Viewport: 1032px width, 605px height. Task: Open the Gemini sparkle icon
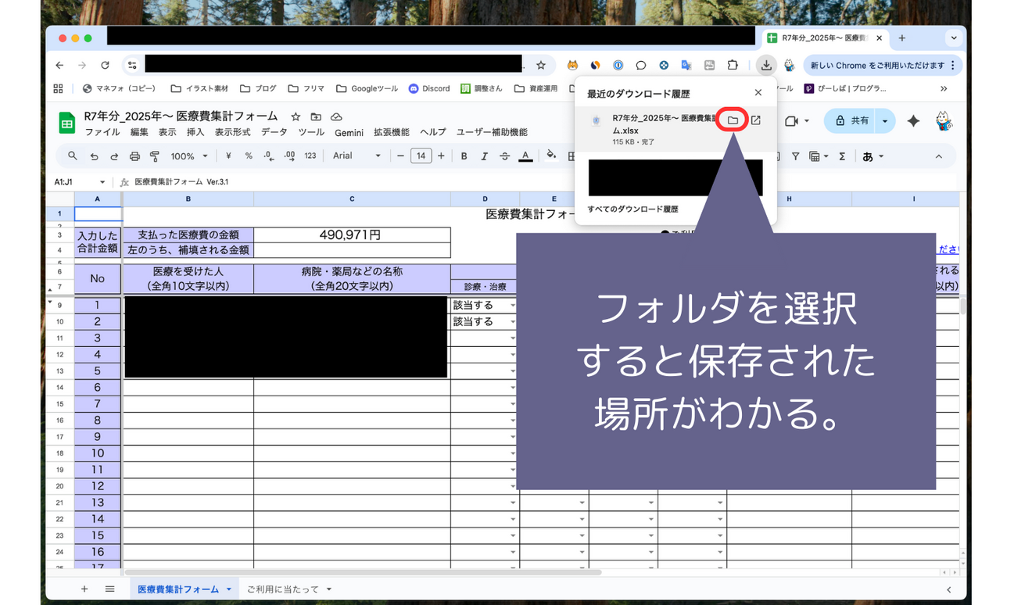pyautogui.click(x=913, y=121)
